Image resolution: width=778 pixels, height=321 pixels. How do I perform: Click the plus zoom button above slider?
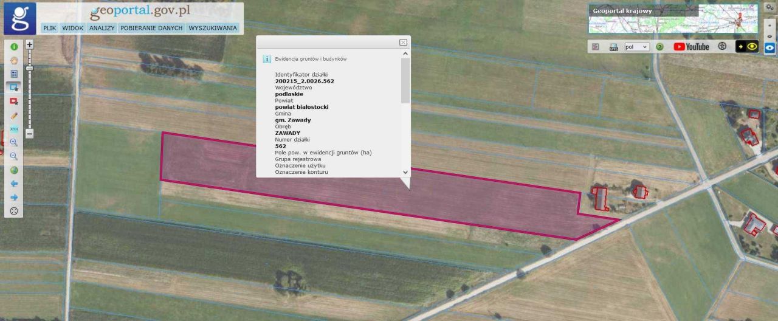pos(29,44)
